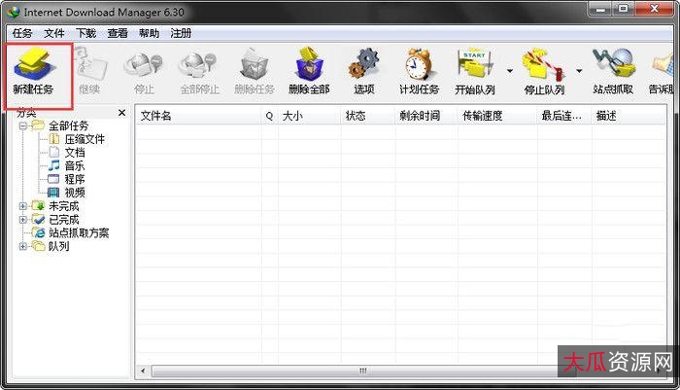Viewport: 680px width, 390px height.
Task: Click the IDM title bar app icon
Action: tap(15, 12)
